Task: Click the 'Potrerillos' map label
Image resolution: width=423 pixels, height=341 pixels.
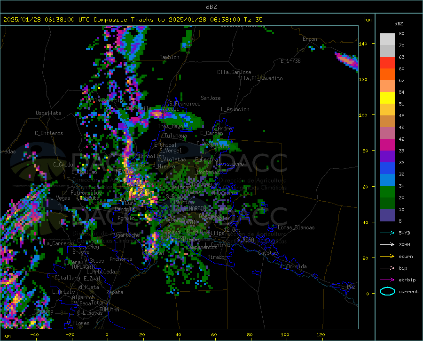Action: pyautogui.click(x=86, y=193)
